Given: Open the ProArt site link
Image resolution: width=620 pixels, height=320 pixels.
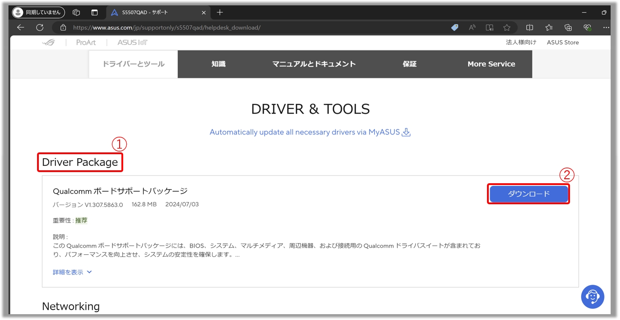Looking at the screenshot, I should 86,42.
